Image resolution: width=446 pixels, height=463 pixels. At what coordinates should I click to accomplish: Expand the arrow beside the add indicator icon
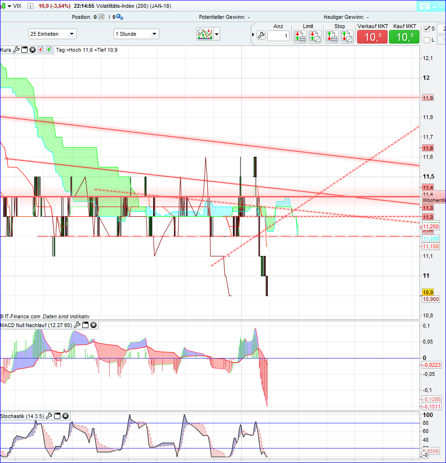pyautogui.click(x=217, y=34)
